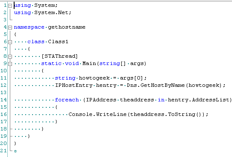Click line number 18 in the gutter
The image size is (232, 157).
tap(3, 129)
